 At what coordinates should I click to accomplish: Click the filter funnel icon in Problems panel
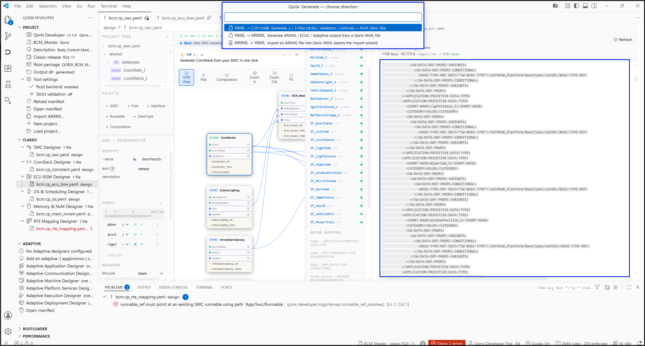click(x=597, y=287)
